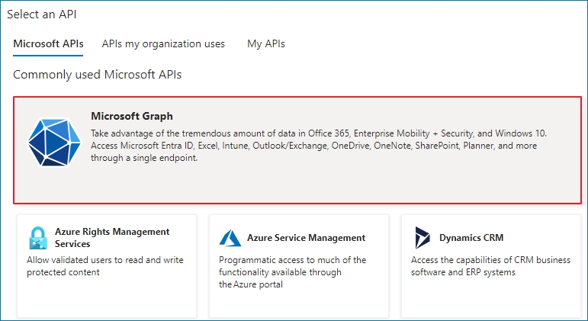Click the Commonly used Microsoft APIs heading
The width and height of the screenshot is (588, 321).
tap(97, 75)
